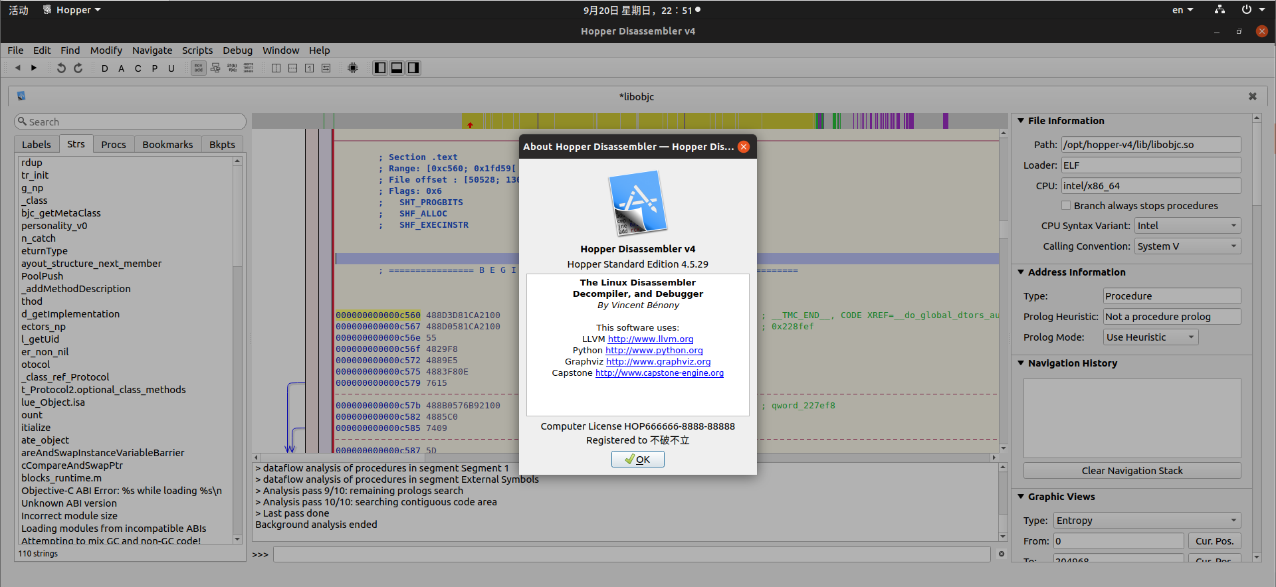Click the undo toolbar icon
Screen dimensions: 1276x587
[x=61, y=68]
